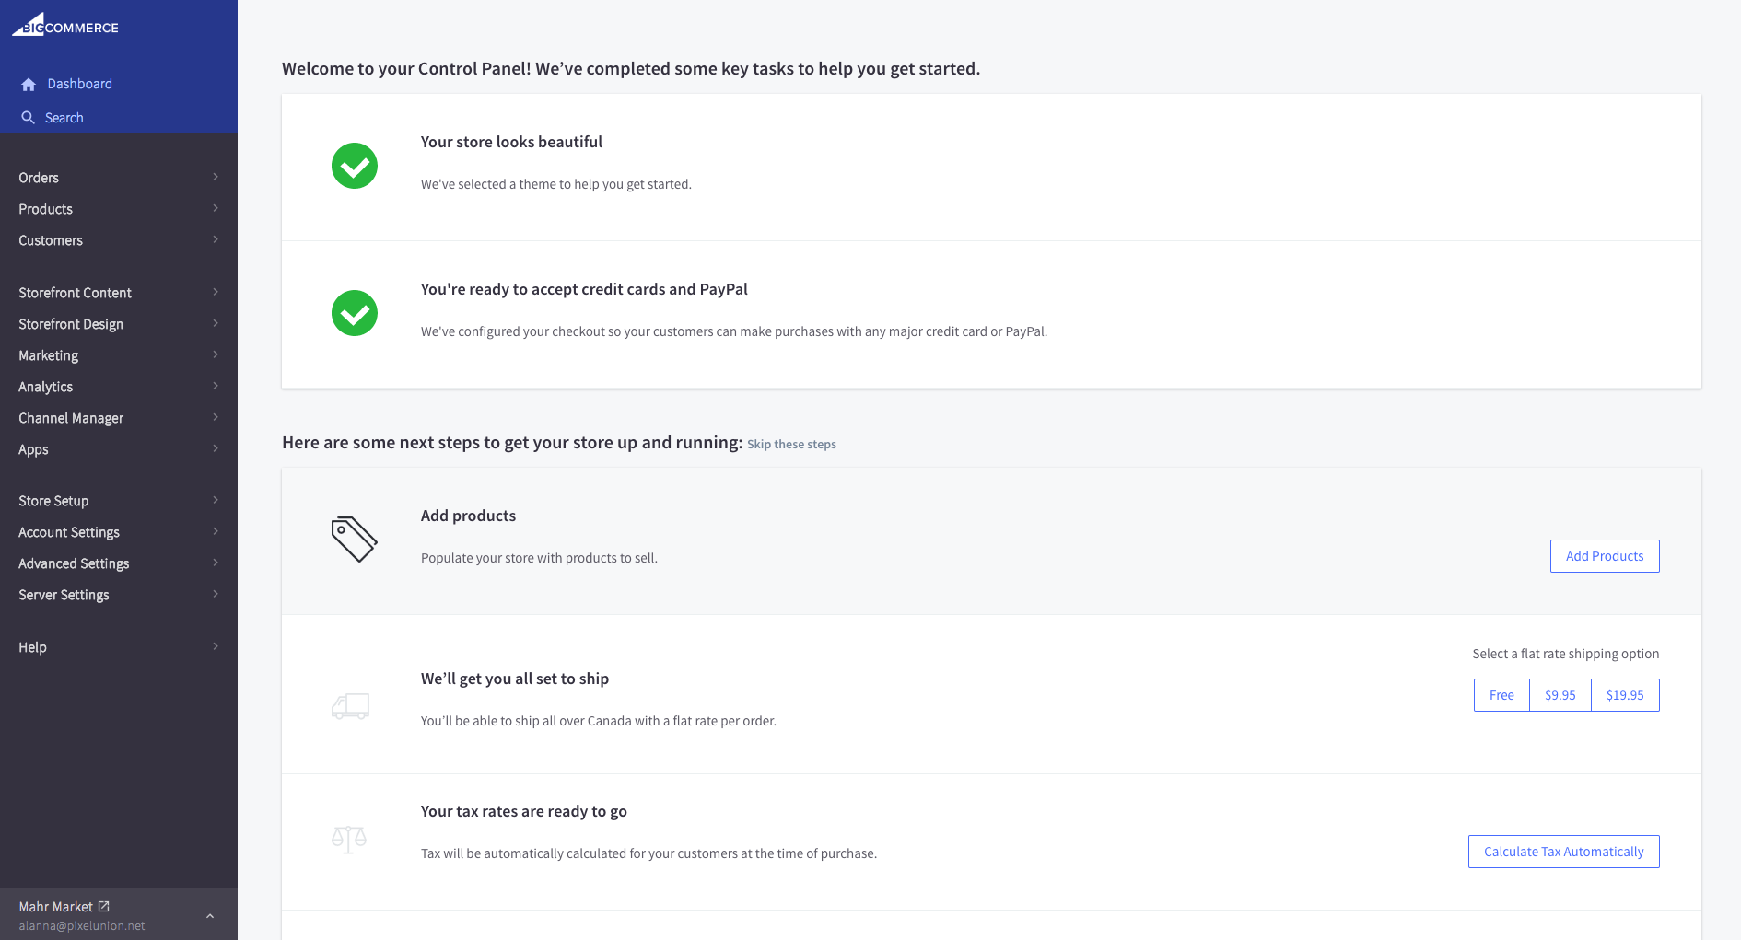
Task: Click green checkmark beside credit cards and PayPal
Action: [355, 313]
